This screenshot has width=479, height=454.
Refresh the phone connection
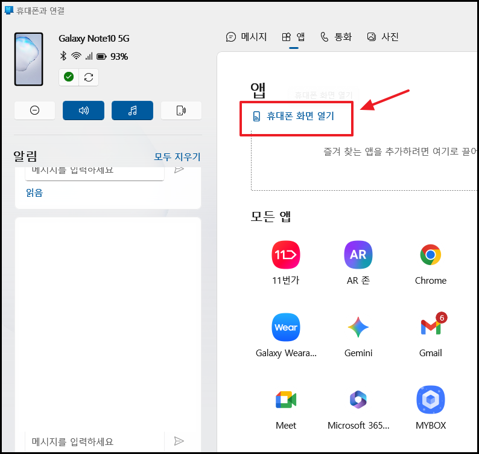coord(89,77)
